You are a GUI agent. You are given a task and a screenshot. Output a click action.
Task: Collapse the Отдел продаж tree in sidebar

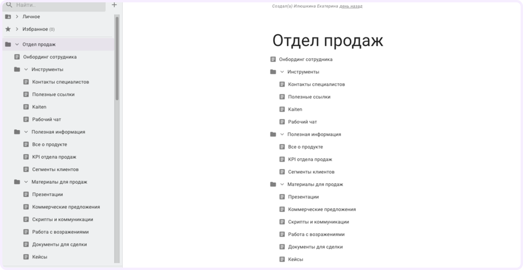[x=17, y=44]
